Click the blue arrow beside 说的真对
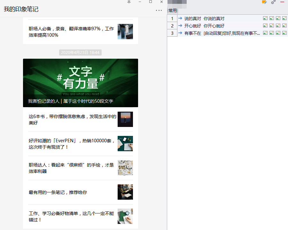The width and height of the screenshot is (288, 230). pos(180,18)
